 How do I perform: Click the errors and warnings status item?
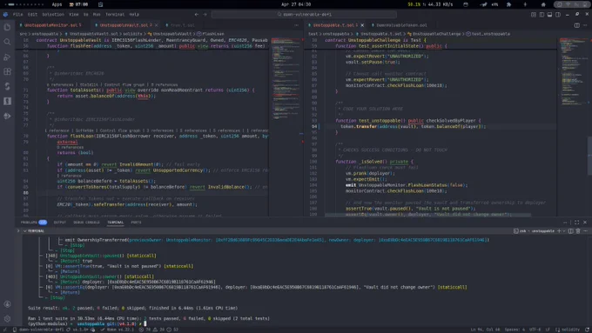point(158,330)
